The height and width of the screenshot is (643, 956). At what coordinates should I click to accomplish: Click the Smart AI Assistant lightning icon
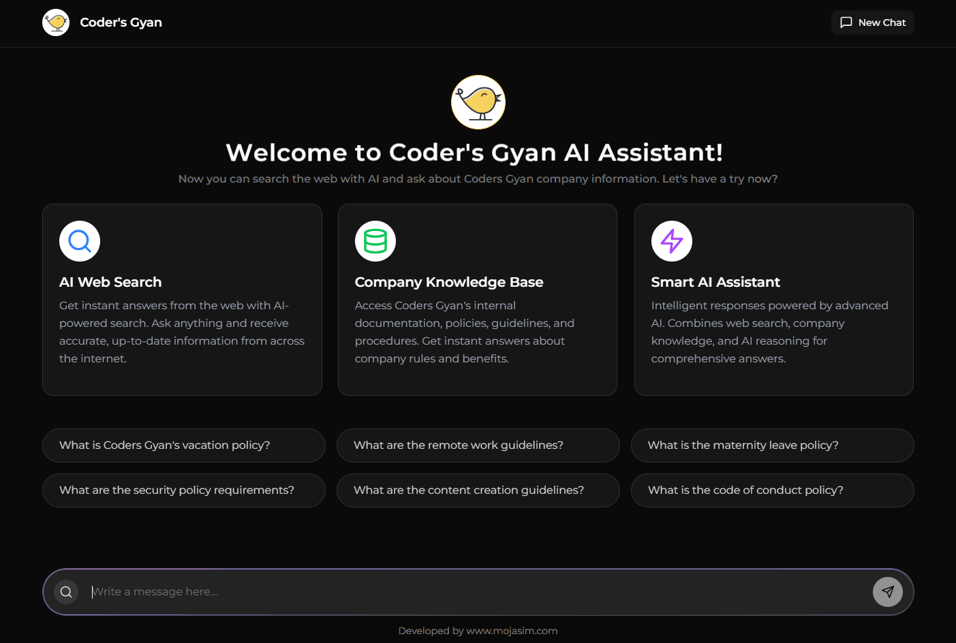pos(672,240)
